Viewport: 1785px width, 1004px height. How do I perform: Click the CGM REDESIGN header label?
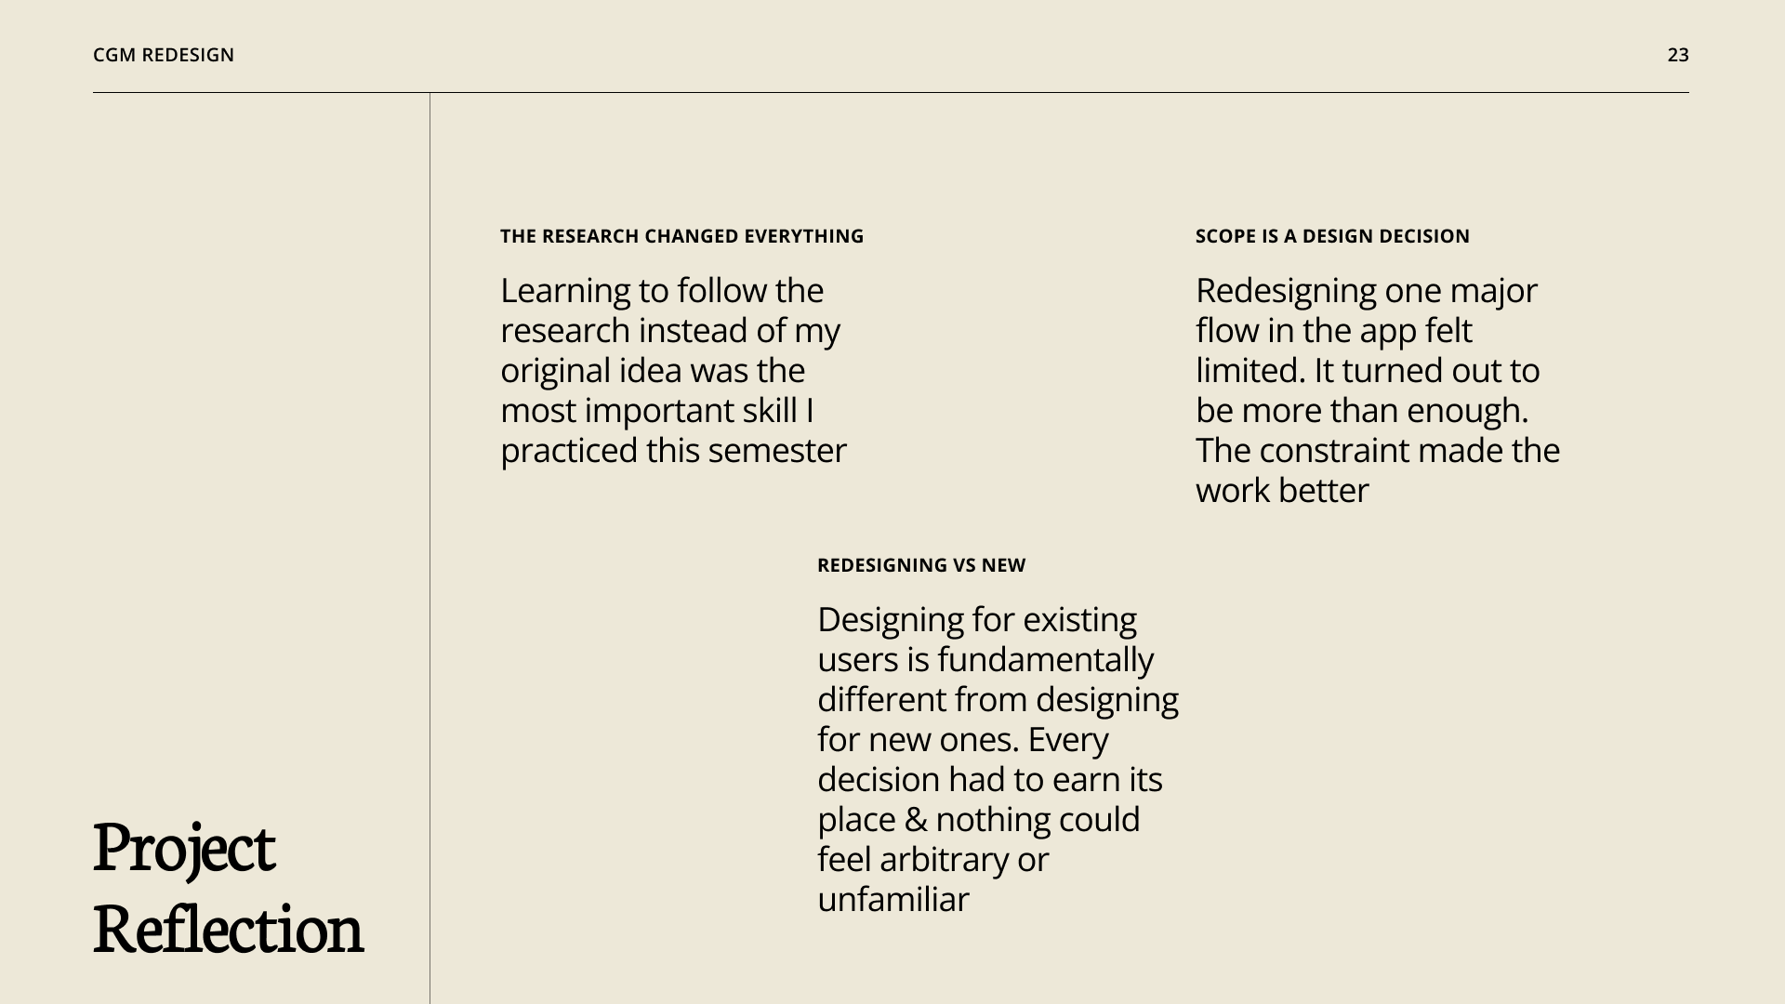[164, 55]
